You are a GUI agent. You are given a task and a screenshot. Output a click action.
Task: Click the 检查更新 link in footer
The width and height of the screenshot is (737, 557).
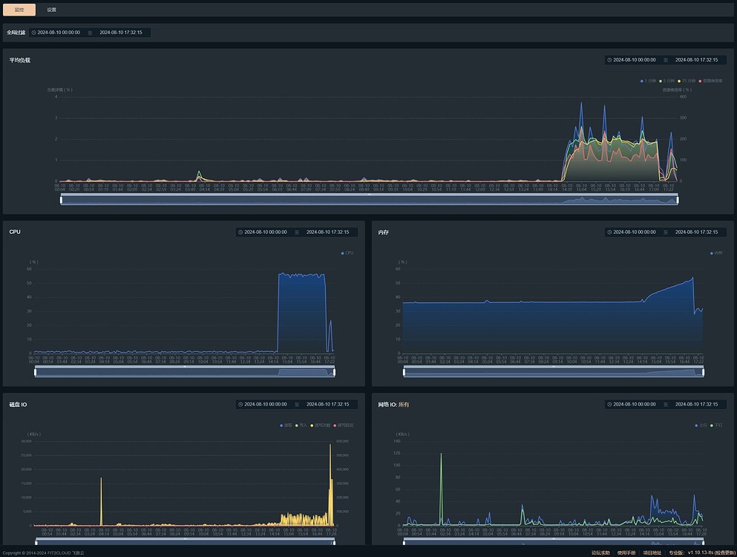tap(725, 553)
